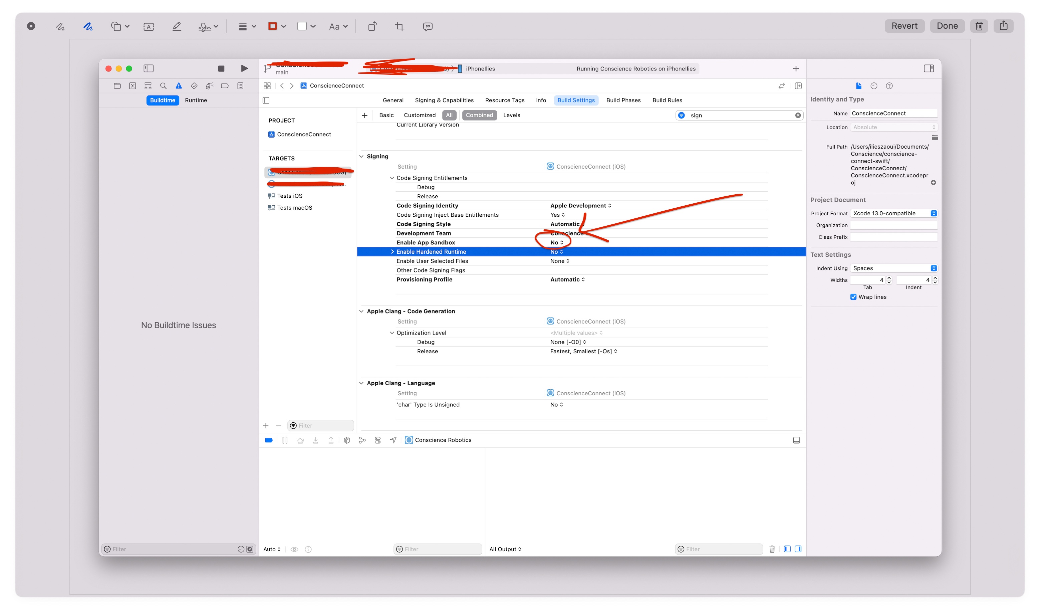Open the Text annotation tool

point(149,26)
